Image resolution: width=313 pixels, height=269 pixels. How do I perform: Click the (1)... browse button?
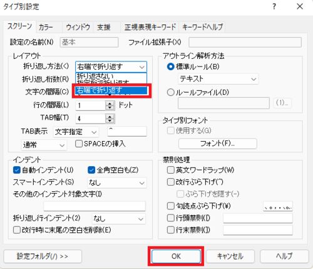click(x=282, y=103)
